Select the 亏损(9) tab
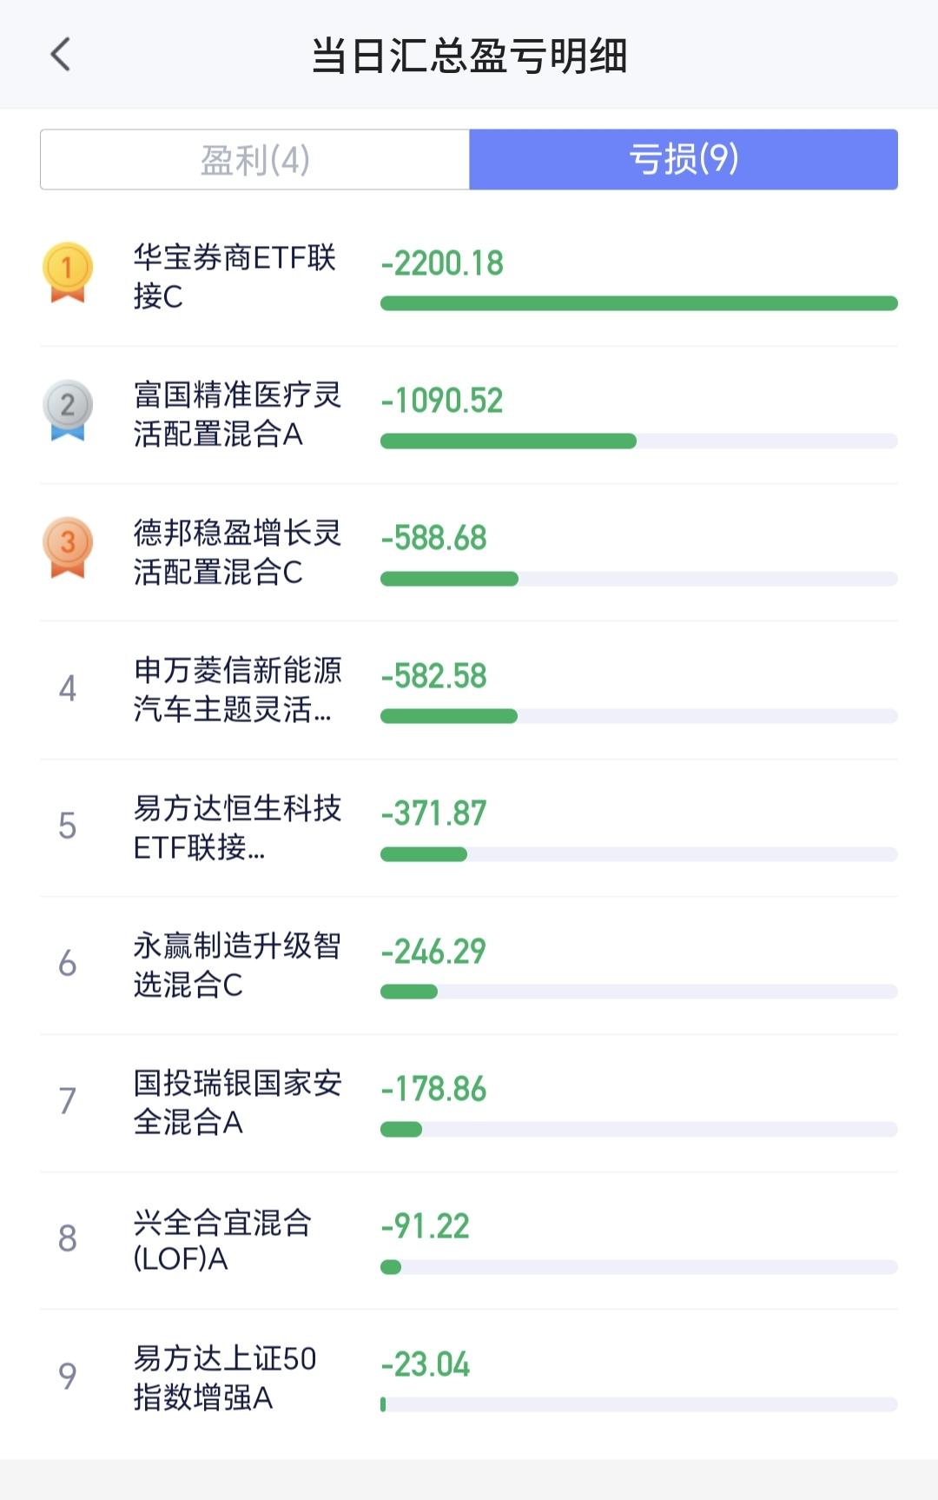The width and height of the screenshot is (938, 1500). pyautogui.click(x=684, y=160)
